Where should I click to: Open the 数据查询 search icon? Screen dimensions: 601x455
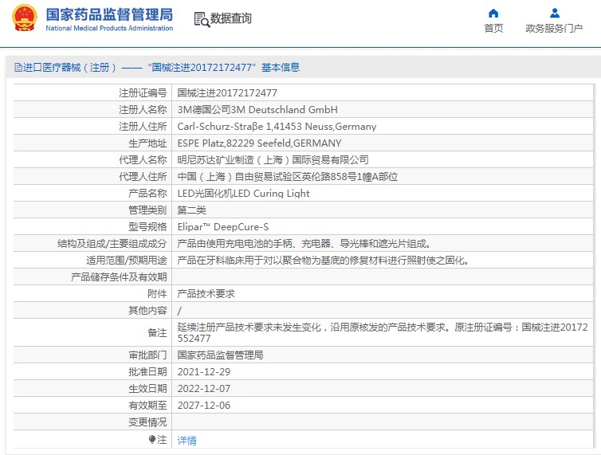click(202, 19)
